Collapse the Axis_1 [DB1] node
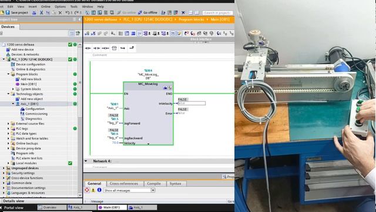This screenshot has width=376, height=212. 13,104
